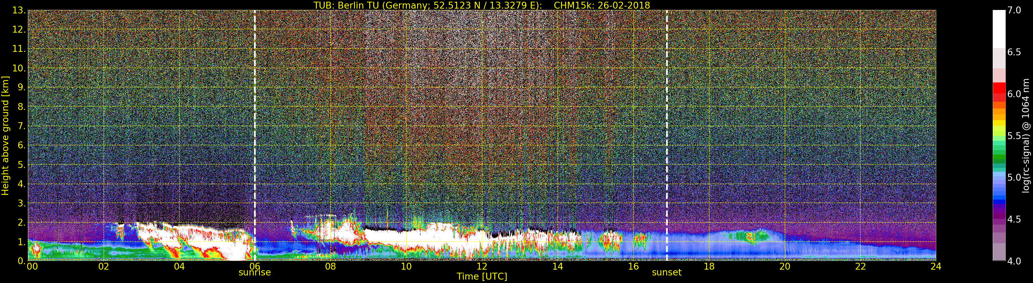Click the time tick label '16'
1033x283 pixels.
pos(633,267)
